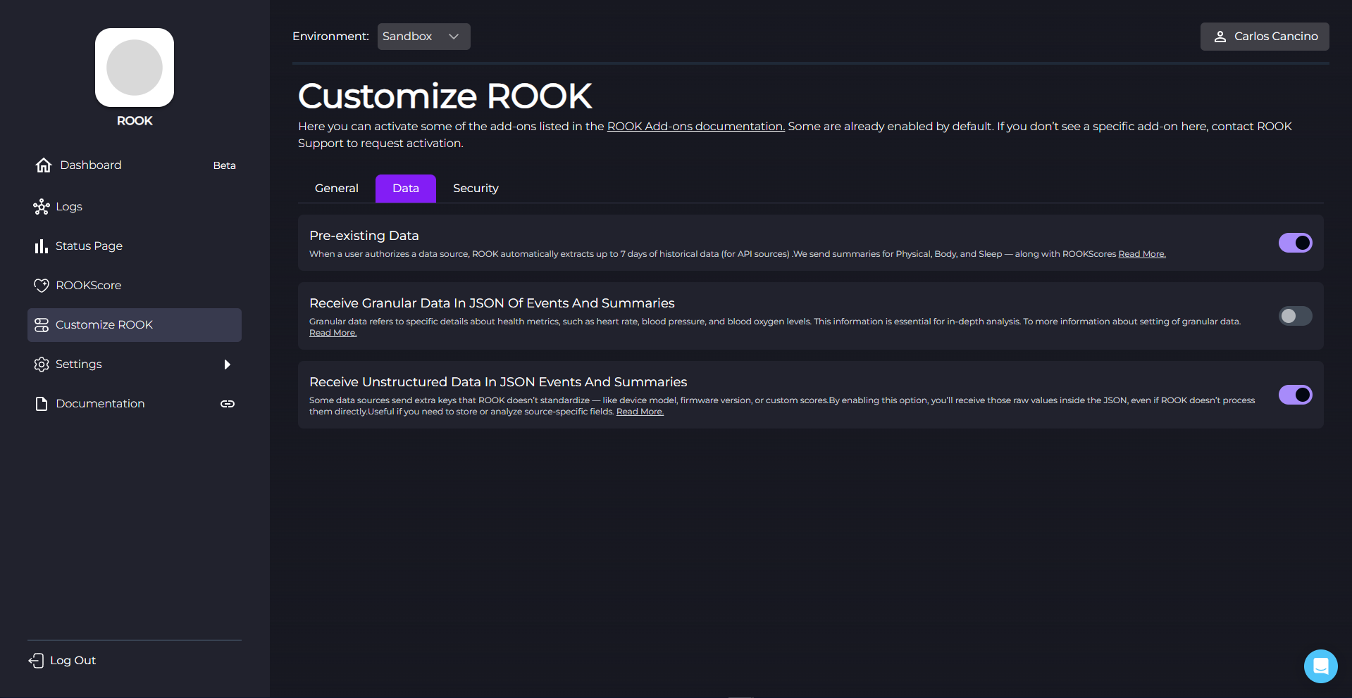The height and width of the screenshot is (698, 1352).
Task: Switch to the Security tab
Action: click(476, 189)
